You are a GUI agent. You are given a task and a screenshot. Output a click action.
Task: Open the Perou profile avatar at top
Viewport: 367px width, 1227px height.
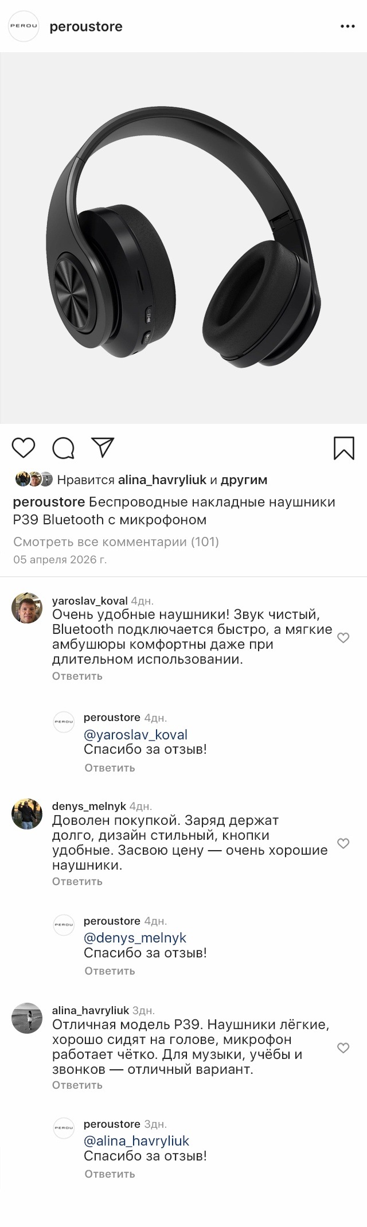click(x=24, y=26)
